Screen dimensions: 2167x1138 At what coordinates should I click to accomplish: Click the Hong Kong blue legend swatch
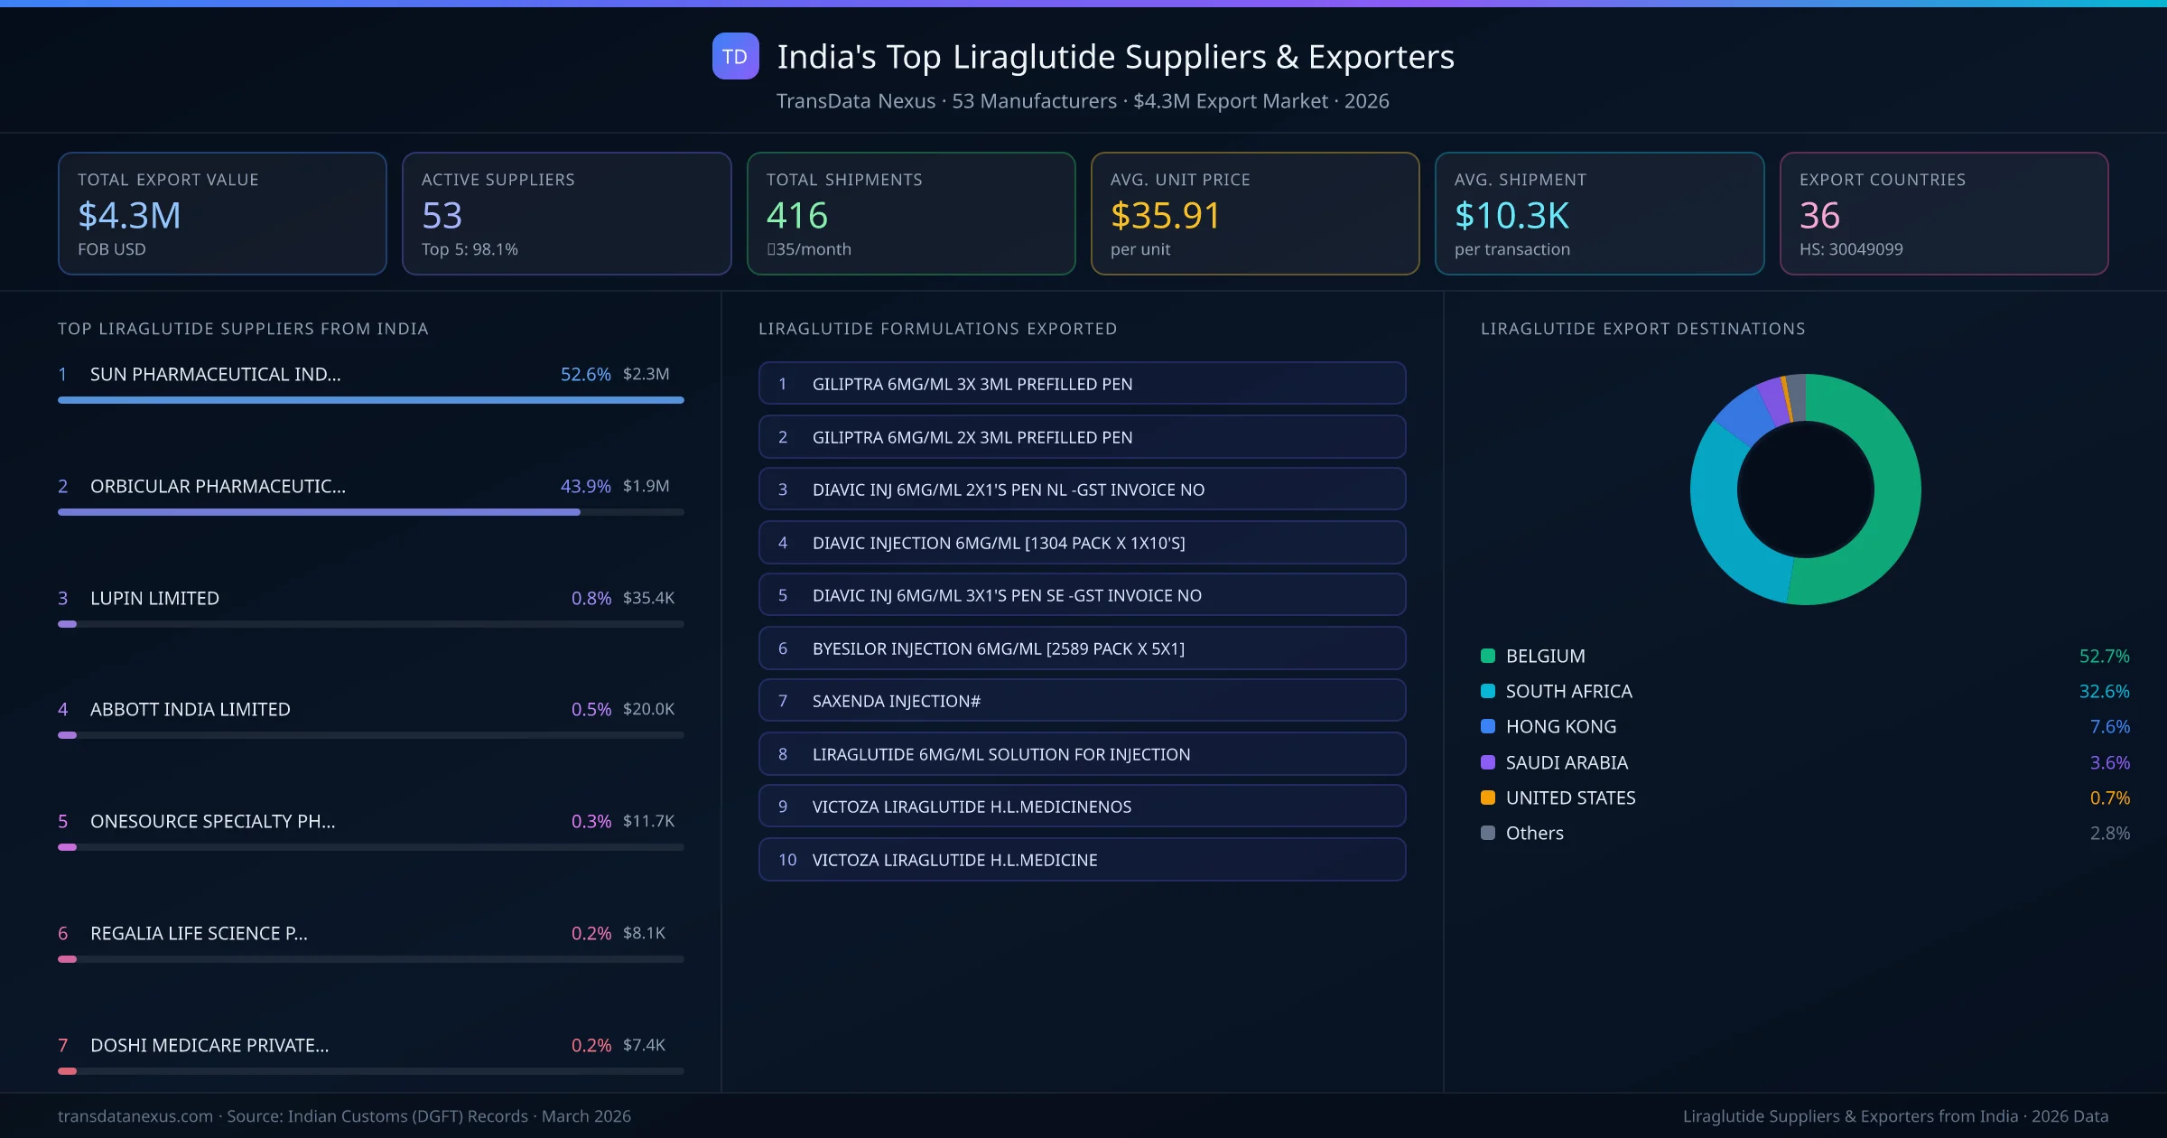[x=1488, y=726]
